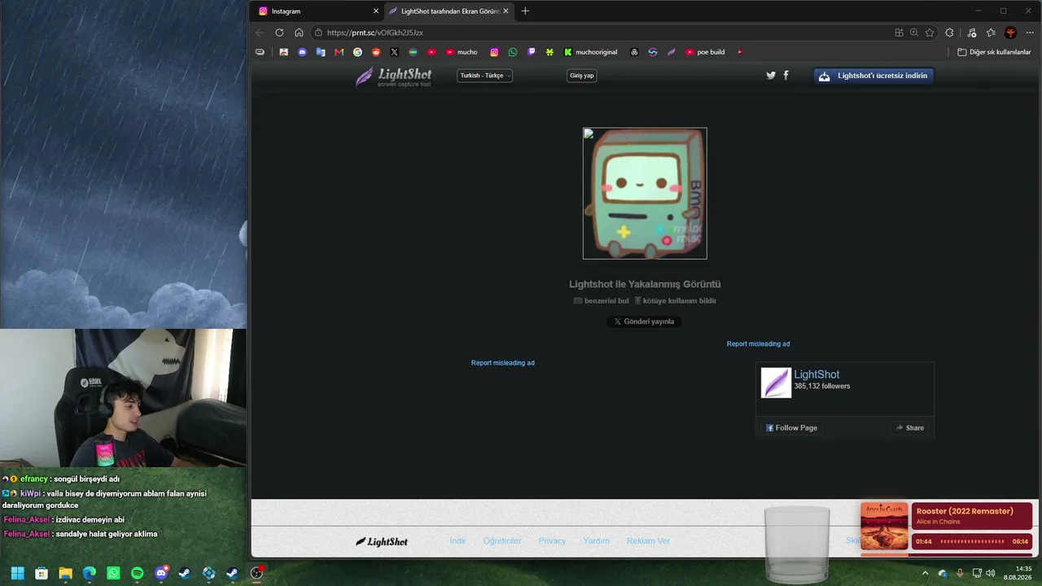Image resolution: width=1042 pixels, height=586 pixels.
Task: Click the BMO screenshot image thumbnail
Action: pos(645,194)
